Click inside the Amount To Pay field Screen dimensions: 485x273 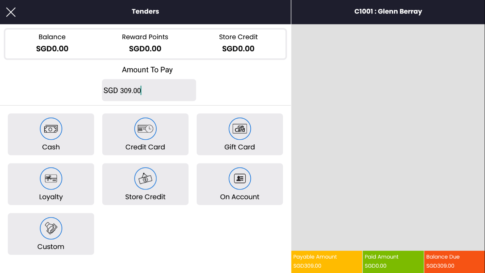pos(149,90)
